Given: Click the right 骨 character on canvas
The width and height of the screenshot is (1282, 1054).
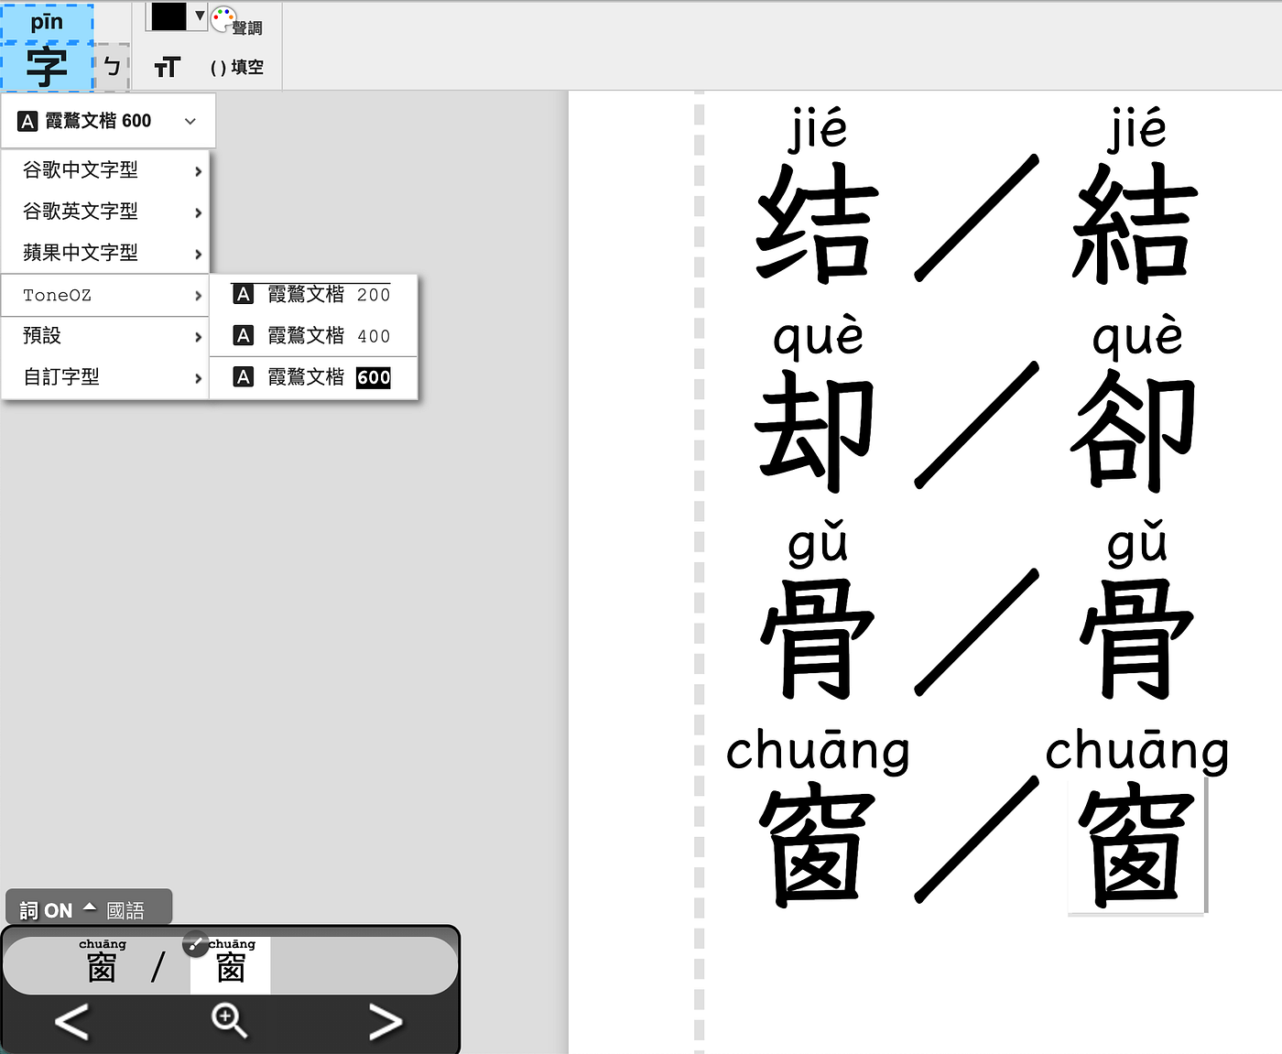Looking at the screenshot, I should pos(1136,637).
